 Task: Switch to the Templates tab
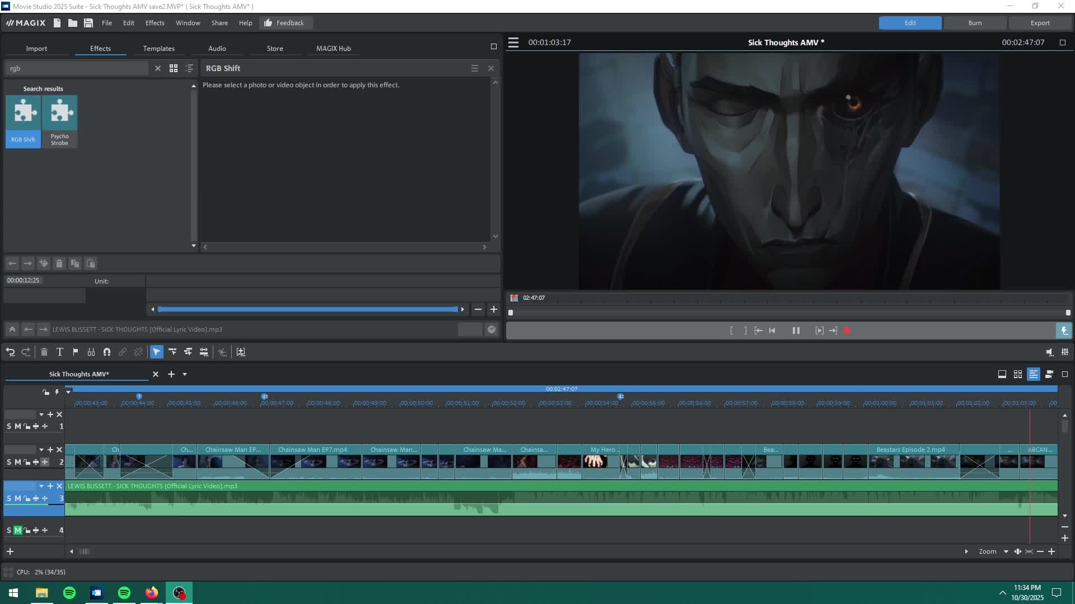(159, 49)
